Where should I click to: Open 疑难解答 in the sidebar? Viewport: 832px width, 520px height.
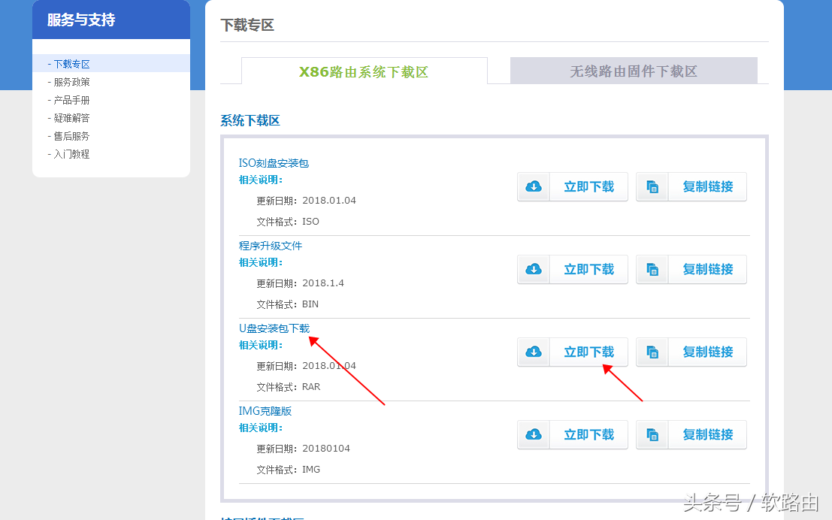coord(71,118)
